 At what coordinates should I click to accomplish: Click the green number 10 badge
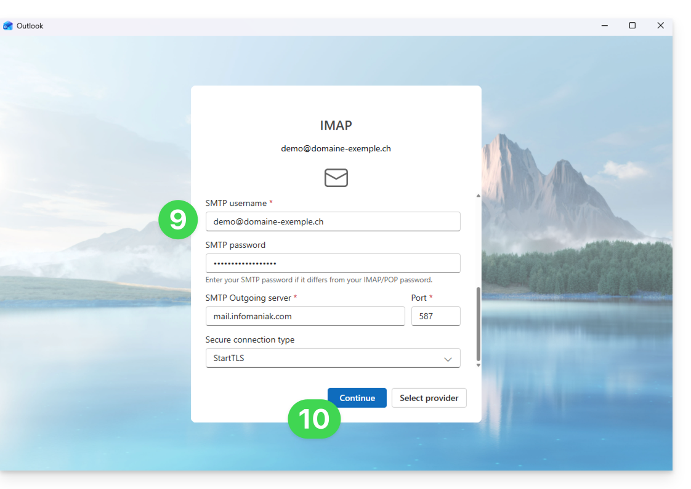click(x=314, y=419)
